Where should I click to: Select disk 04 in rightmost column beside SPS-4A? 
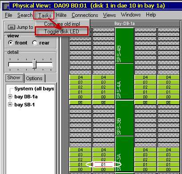(168, 77)
